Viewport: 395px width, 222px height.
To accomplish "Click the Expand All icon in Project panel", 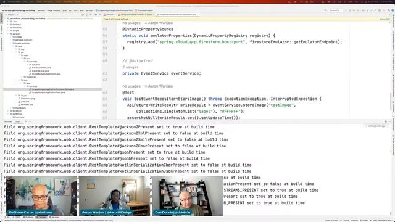I will point(86,15).
